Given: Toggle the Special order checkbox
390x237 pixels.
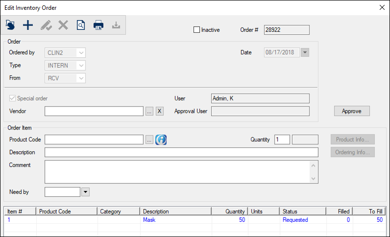Looking at the screenshot, I should coord(13,98).
